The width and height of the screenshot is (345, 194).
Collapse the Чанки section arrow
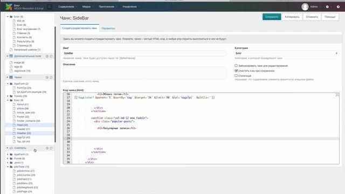coord(8,77)
